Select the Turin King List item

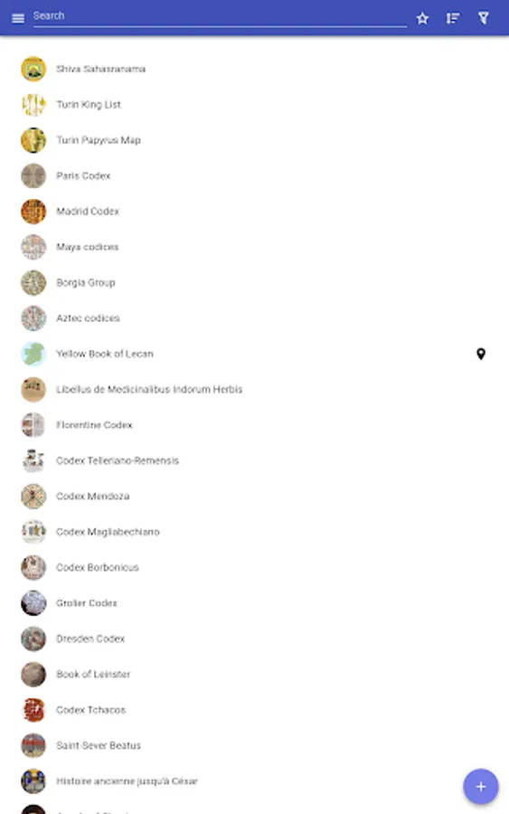[254, 104]
